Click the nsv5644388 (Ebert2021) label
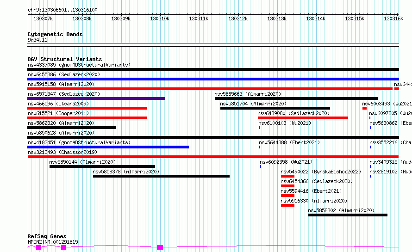Screen dimensions: 412x252 click(x=289, y=142)
